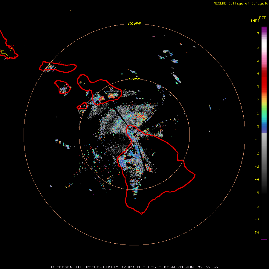Viewport: 269px width, 269px height.
Task: Click the 6 value on the color scale
Action: coord(258,47)
